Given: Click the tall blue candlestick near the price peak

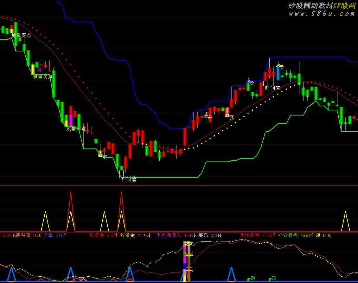Looking at the screenshot, I should click(x=278, y=74).
